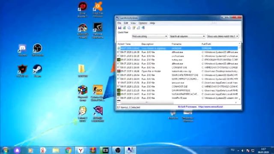
Task: Click the rightmost toolbar icon in LastActivityView
Action: 143,28
